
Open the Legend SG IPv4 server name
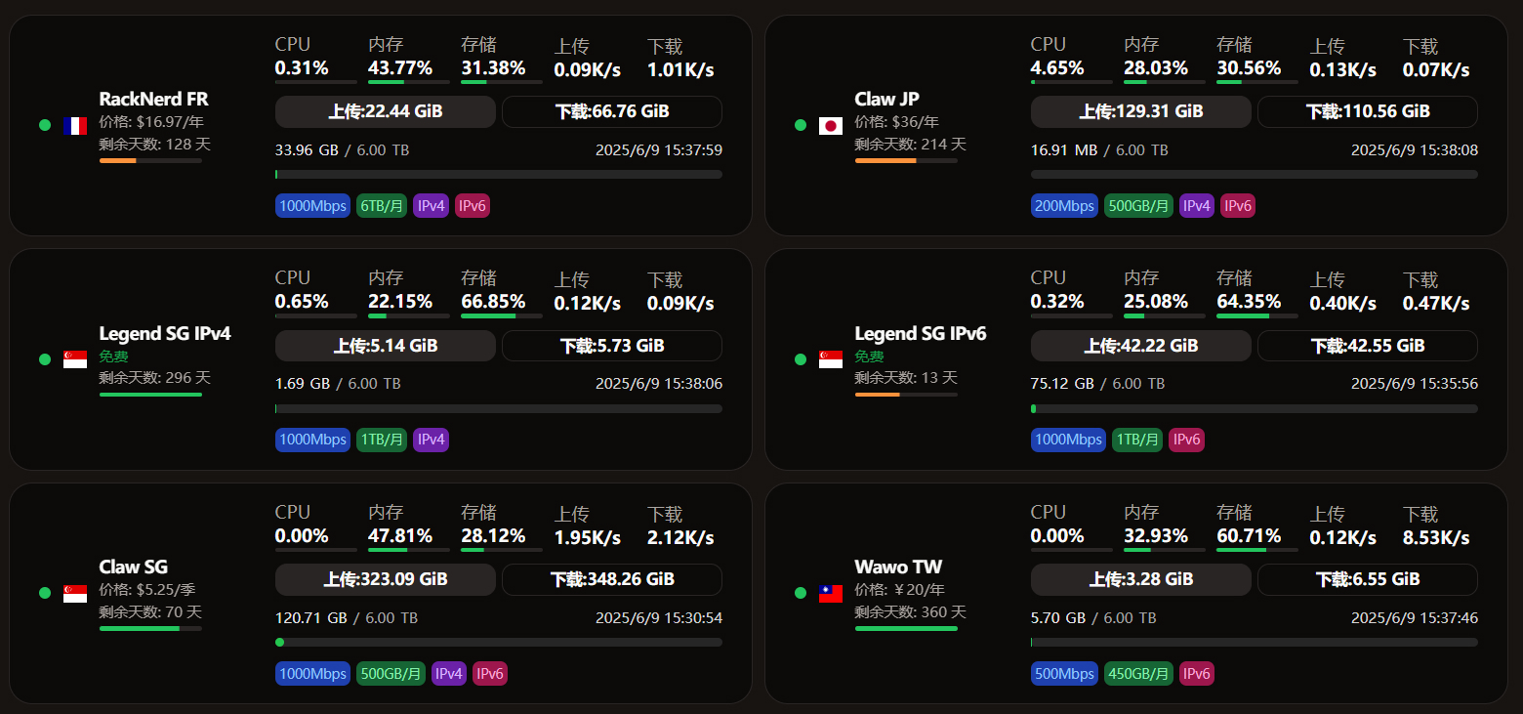point(165,334)
